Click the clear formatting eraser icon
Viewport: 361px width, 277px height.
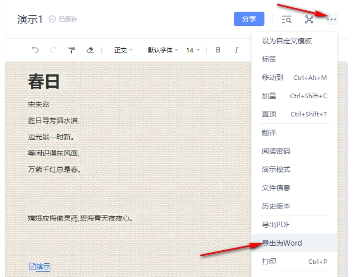click(x=90, y=50)
